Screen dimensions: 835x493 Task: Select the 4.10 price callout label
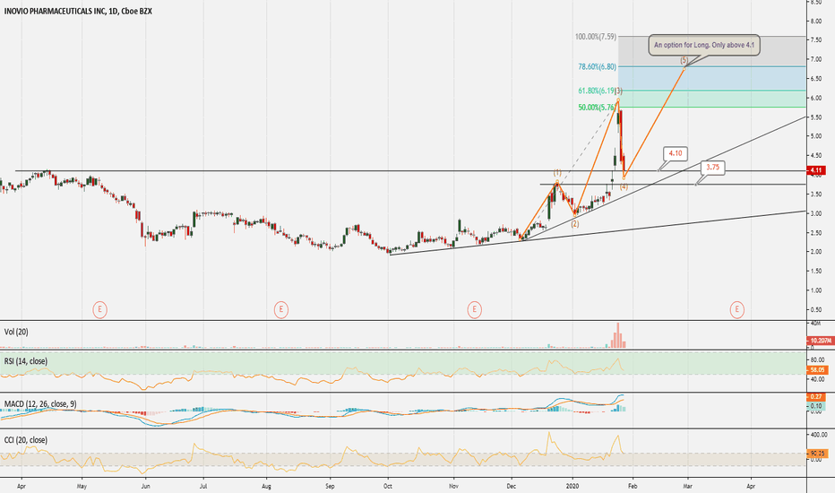tap(676, 153)
